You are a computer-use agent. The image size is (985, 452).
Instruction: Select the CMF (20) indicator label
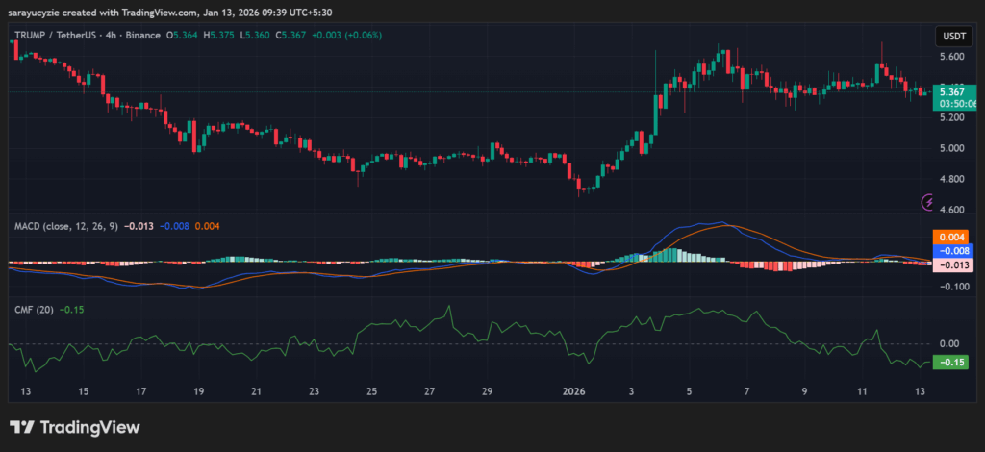click(x=34, y=310)
